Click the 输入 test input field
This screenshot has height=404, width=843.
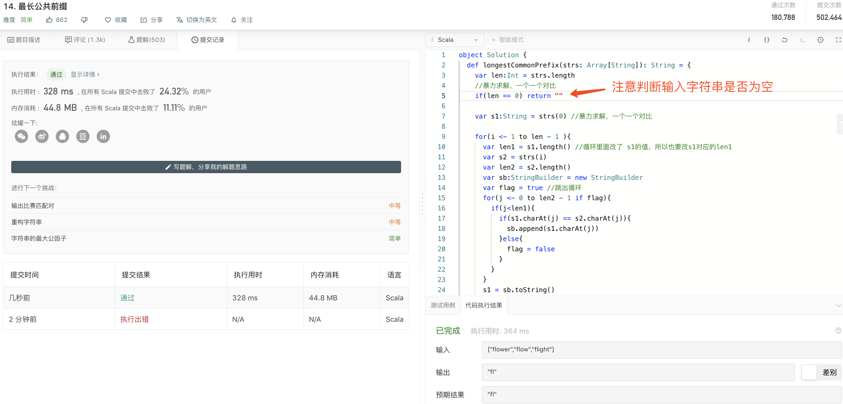point(661,349)
